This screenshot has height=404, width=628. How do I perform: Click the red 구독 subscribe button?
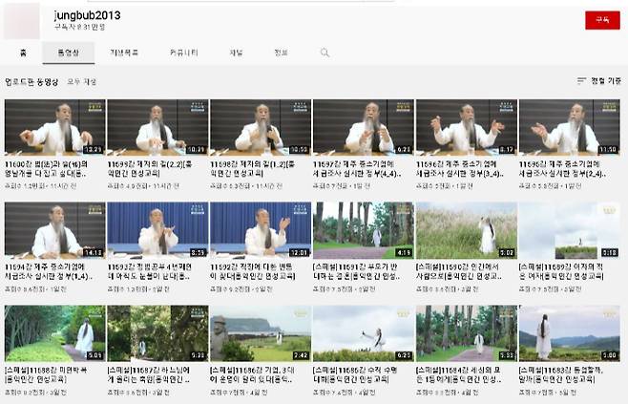pos(602,20)
